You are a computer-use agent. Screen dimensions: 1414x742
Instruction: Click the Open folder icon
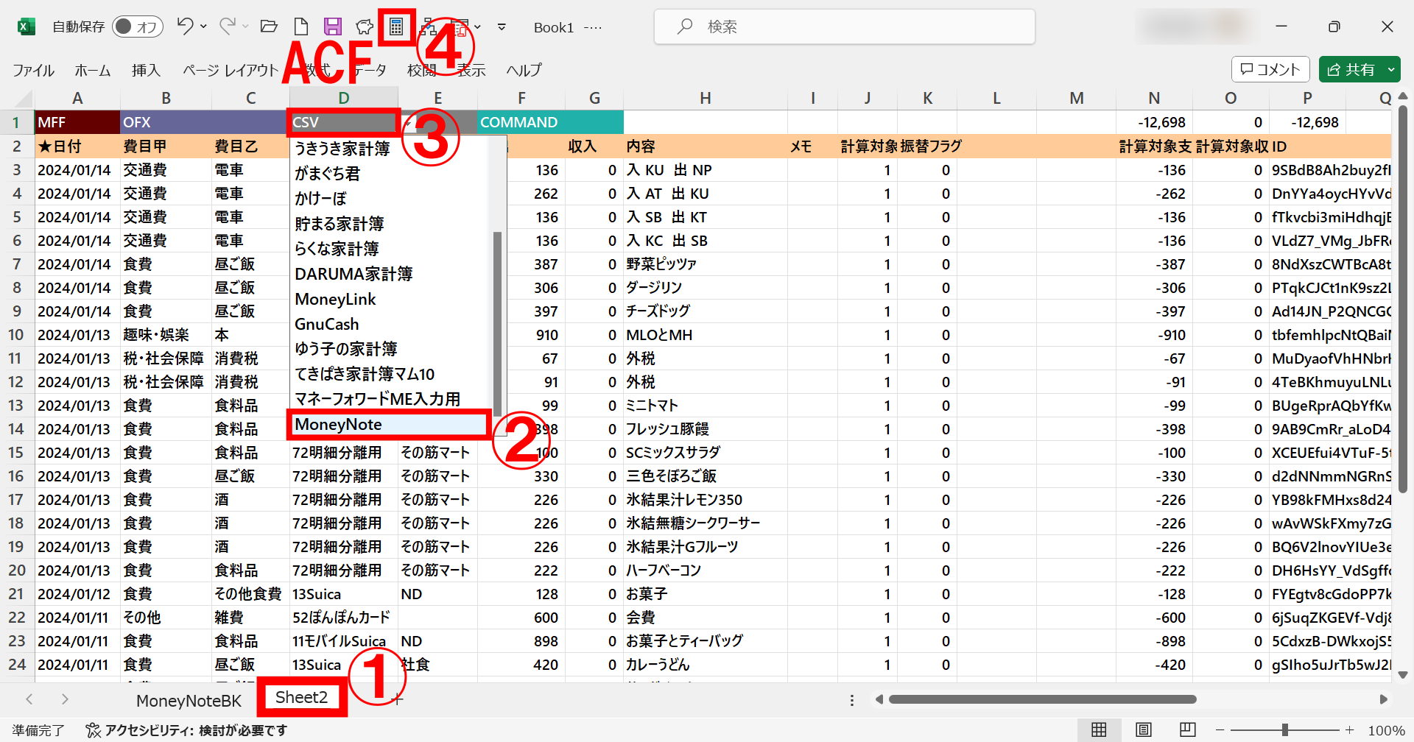[x=269, y=27]
